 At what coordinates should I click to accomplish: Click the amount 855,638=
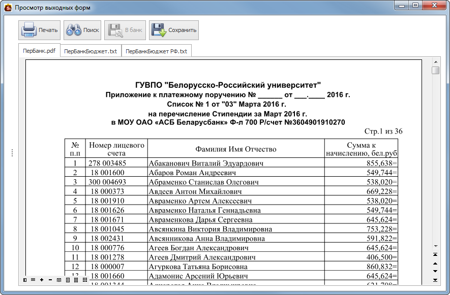pyautogui.click(x=382, y=163)
